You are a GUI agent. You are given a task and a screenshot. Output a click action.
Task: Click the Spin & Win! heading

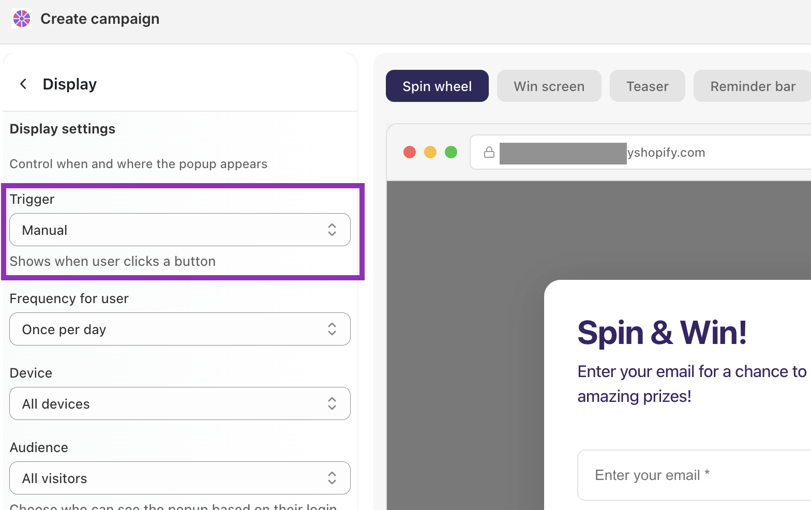click(662, 332)
